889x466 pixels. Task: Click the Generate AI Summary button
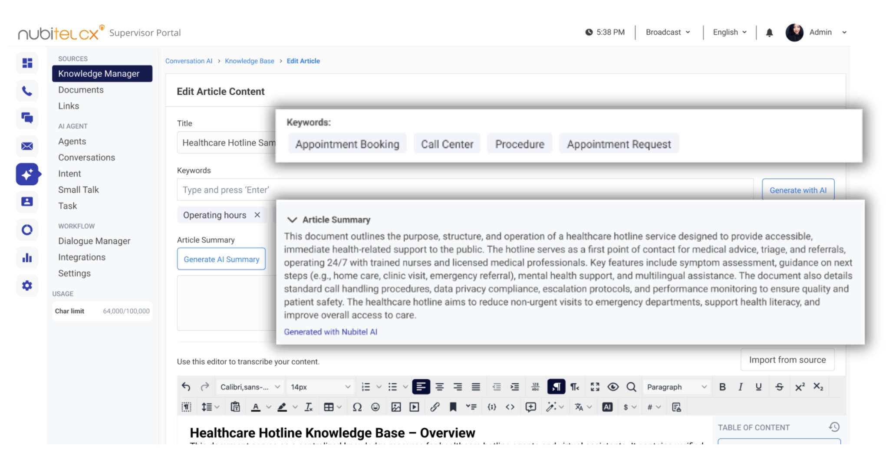pyautogui.click(x=221, y=259)
